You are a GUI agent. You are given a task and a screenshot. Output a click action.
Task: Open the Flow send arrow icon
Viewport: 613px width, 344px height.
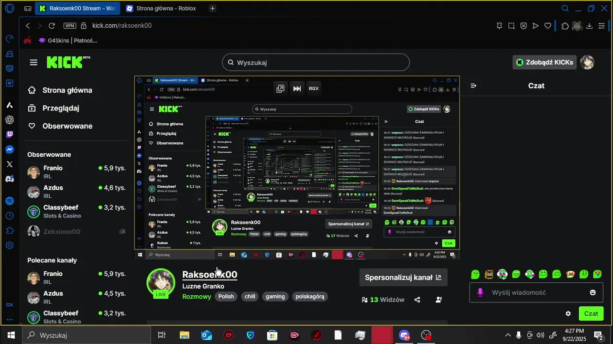pyautogui.click(x=536, y=26)
